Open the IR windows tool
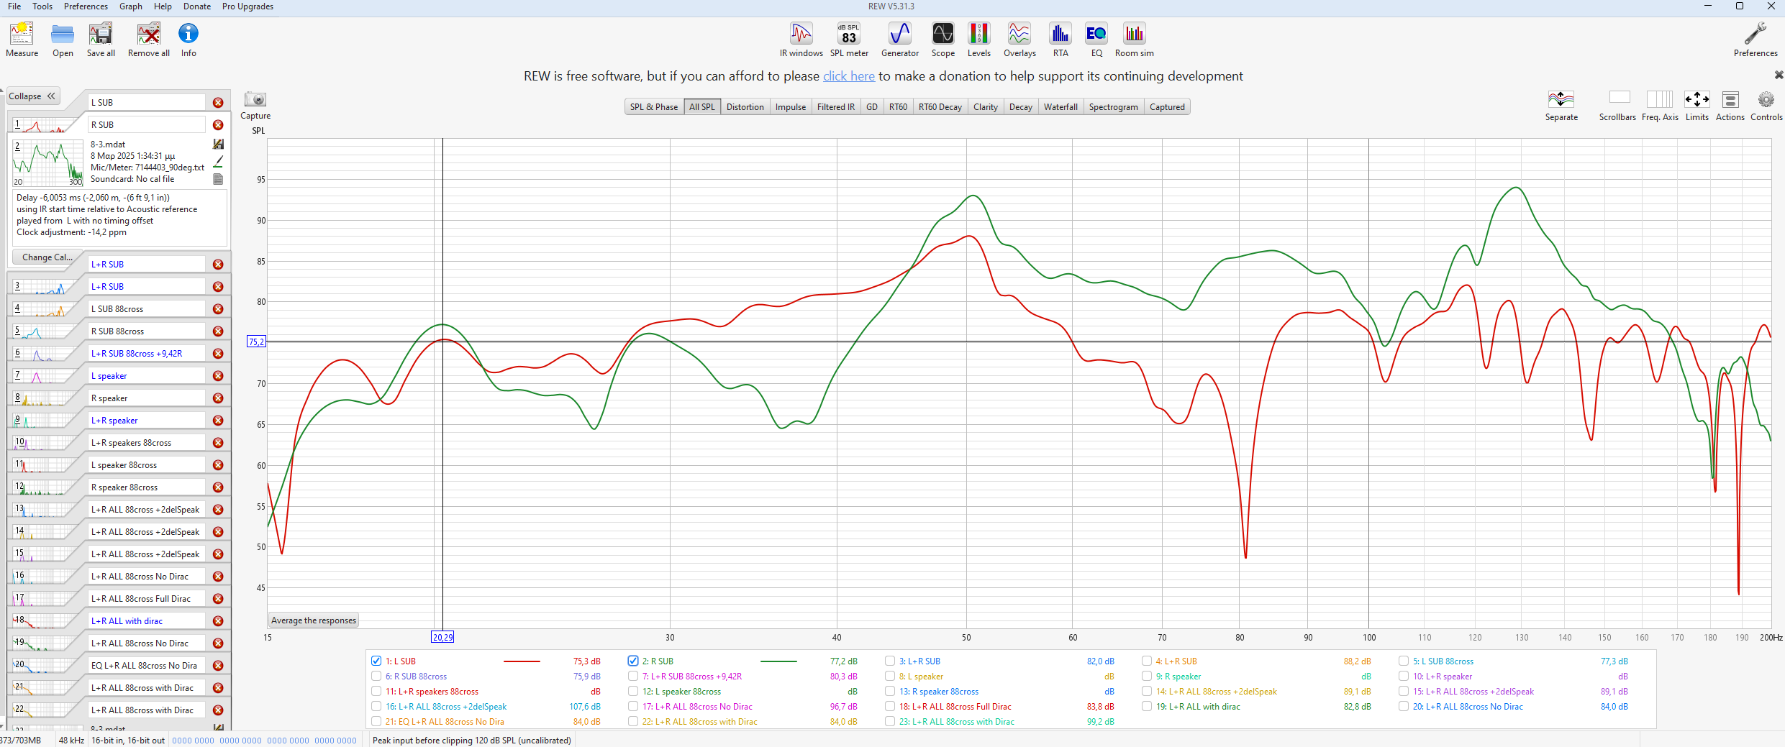 tap(801, 39)
